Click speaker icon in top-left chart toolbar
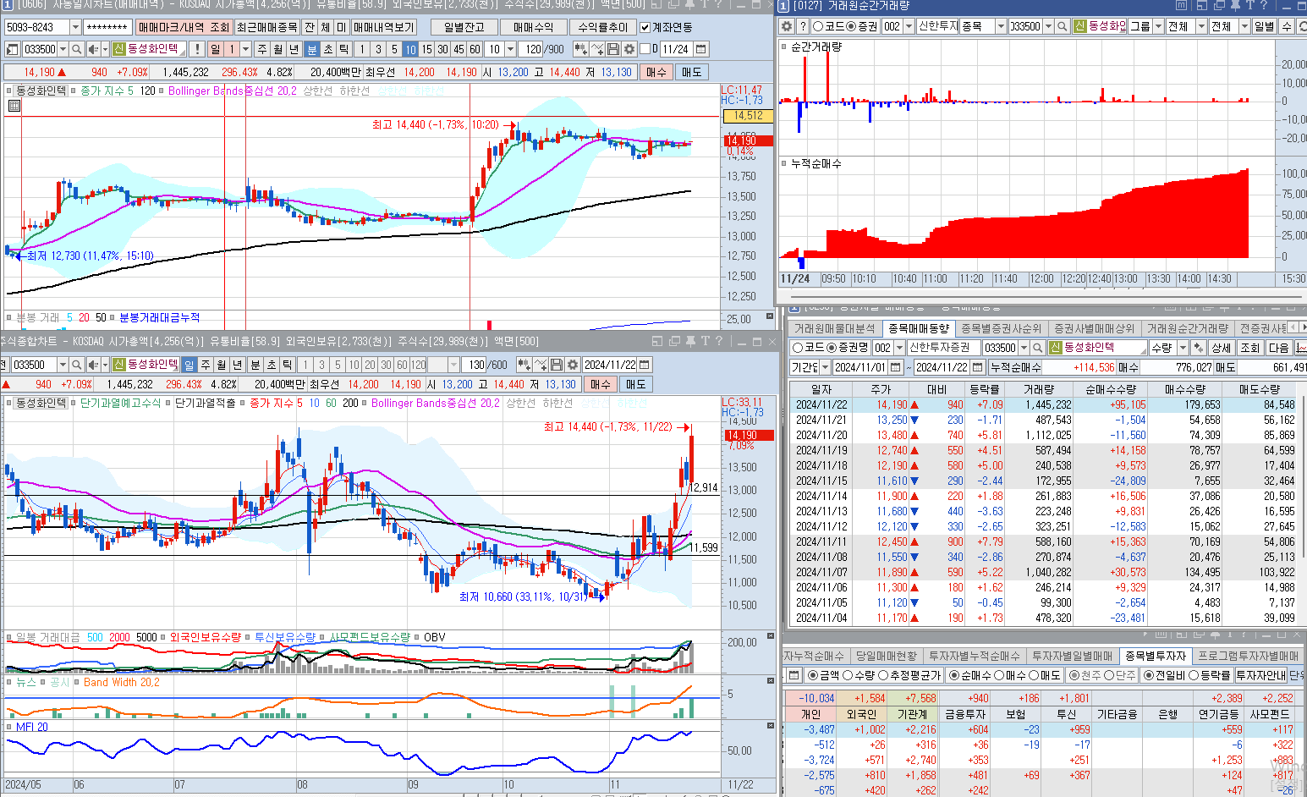Viewport: 1307px width, 797px height. tap(94, 49)
